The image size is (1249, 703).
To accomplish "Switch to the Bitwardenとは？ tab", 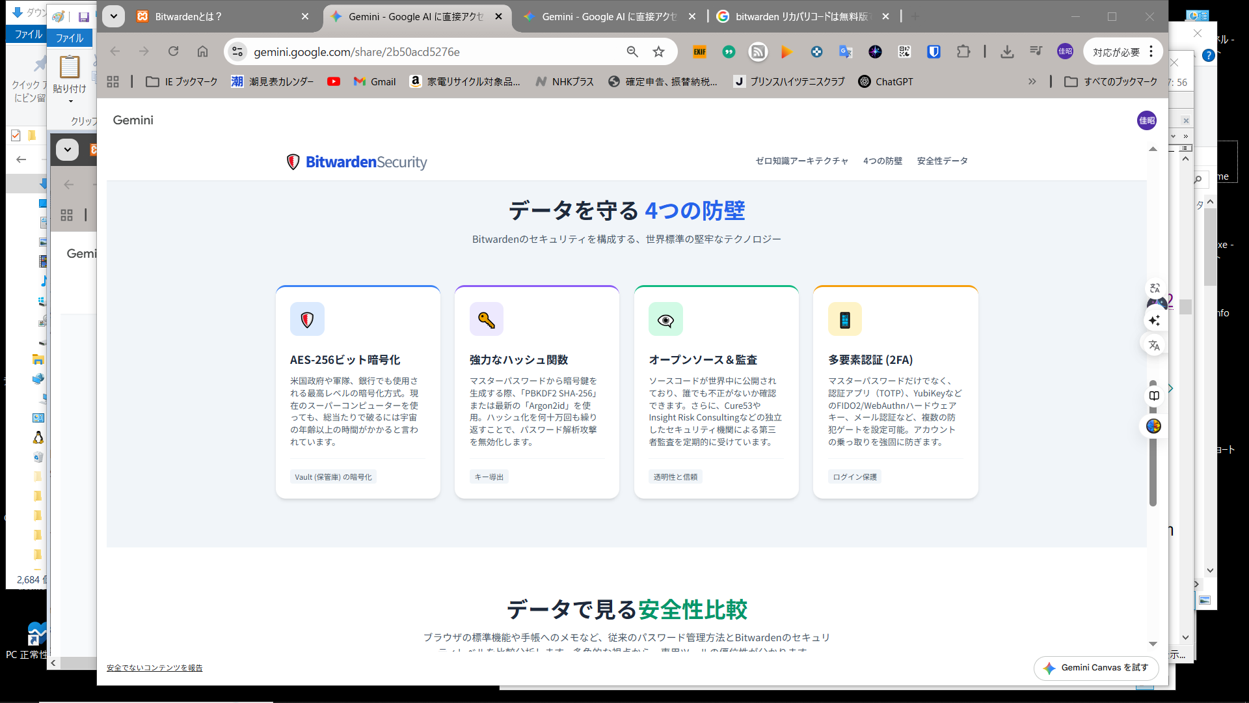I will (x=188, y=17).
